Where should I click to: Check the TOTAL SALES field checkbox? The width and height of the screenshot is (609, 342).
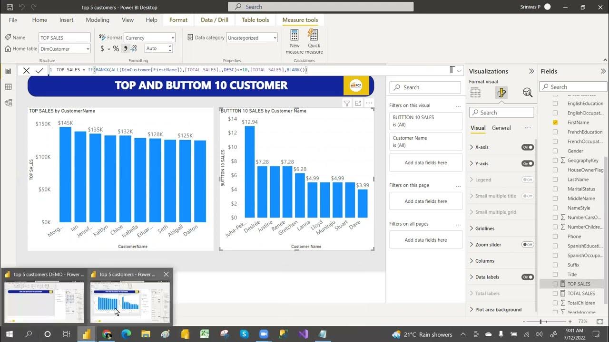[x=555, y=293]
